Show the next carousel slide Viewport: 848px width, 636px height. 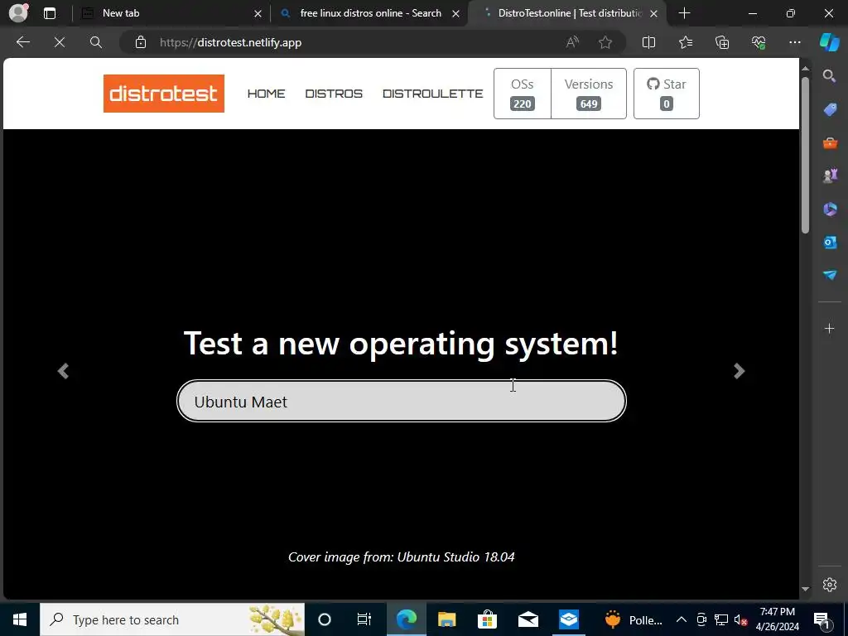(740, 371)
